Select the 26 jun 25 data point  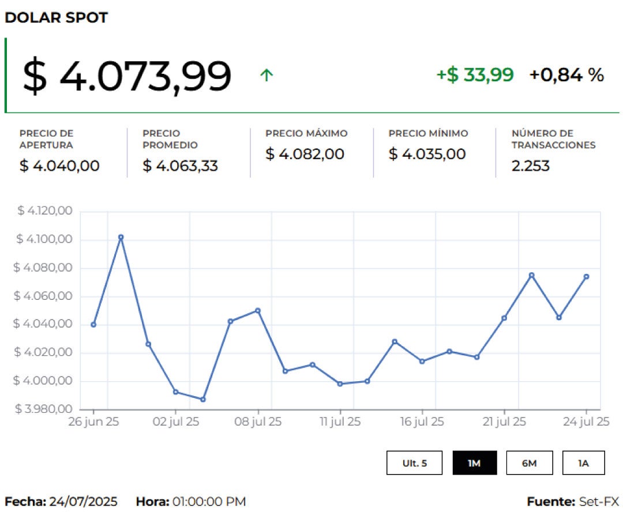click(x=93, y=325)
